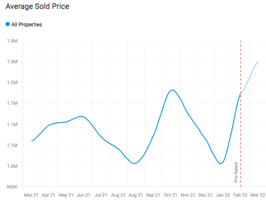Screen dimensions: 266x203
Task: Click the vertical Pro-Rated label text
Action: [236, 172]
